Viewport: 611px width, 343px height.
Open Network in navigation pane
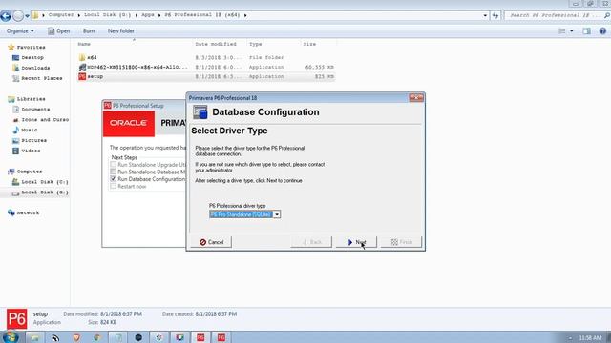[x=28, y=213]
